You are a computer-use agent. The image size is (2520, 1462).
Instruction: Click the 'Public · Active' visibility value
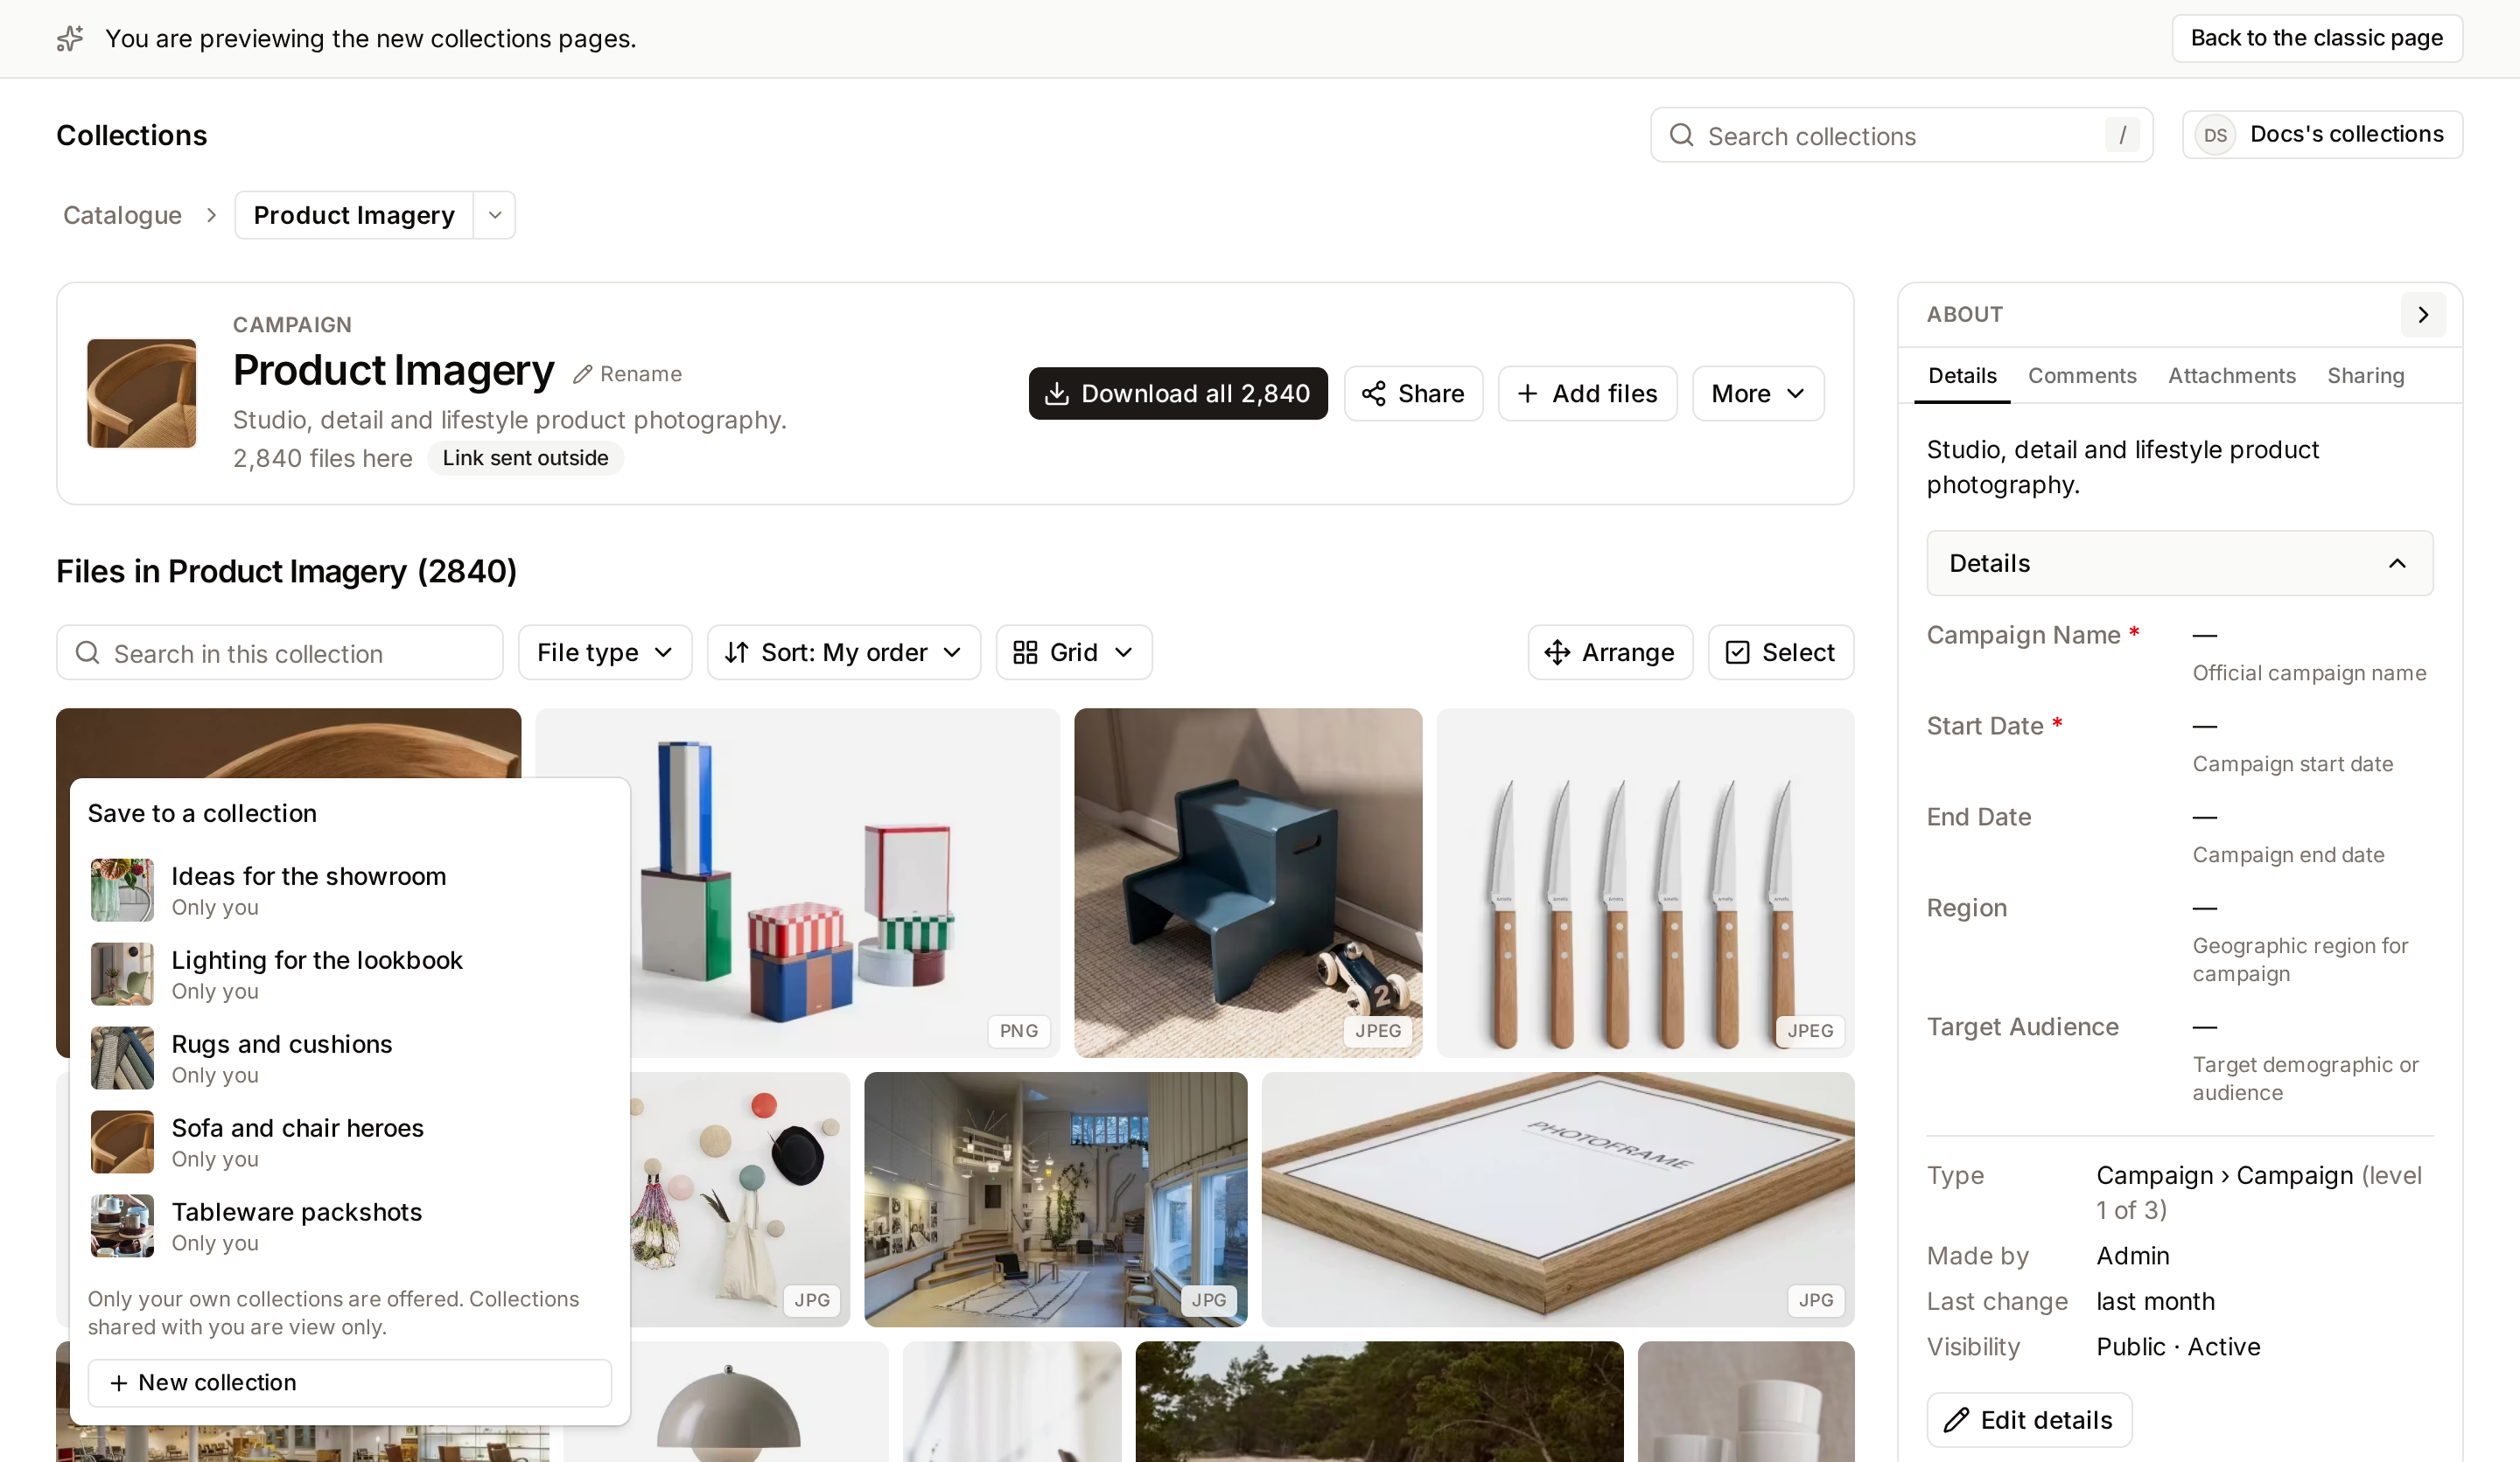tap(2178, 1346)
